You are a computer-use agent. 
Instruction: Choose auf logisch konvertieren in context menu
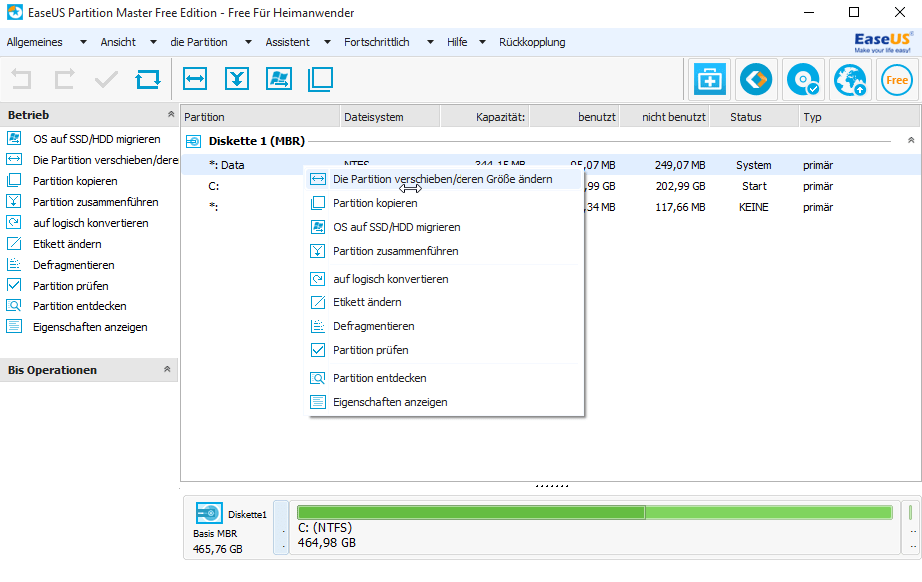tap(444, 279)
